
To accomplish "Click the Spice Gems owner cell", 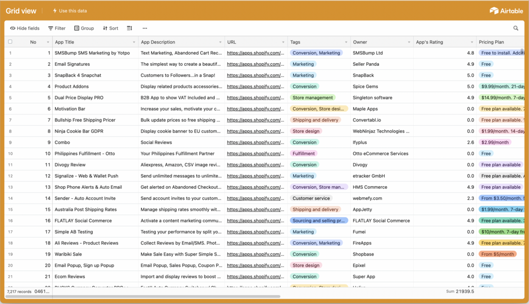I will (x=382, y=86).
